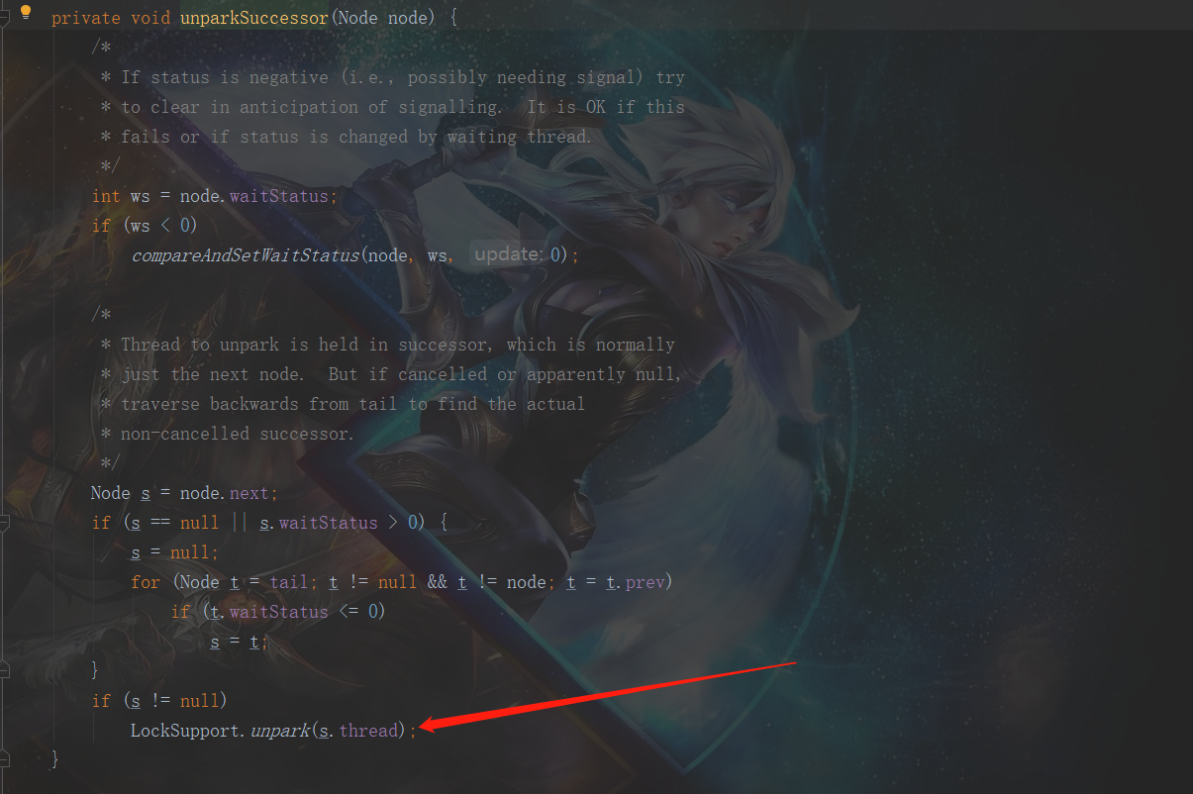Click 'Node node' parameter in method signature
1193x794 pixels.
click(x=382, y=18)
